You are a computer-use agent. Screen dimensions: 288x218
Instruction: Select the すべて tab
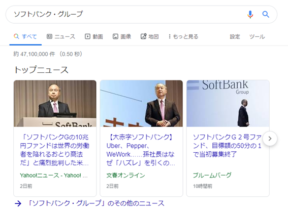(25, 36)
